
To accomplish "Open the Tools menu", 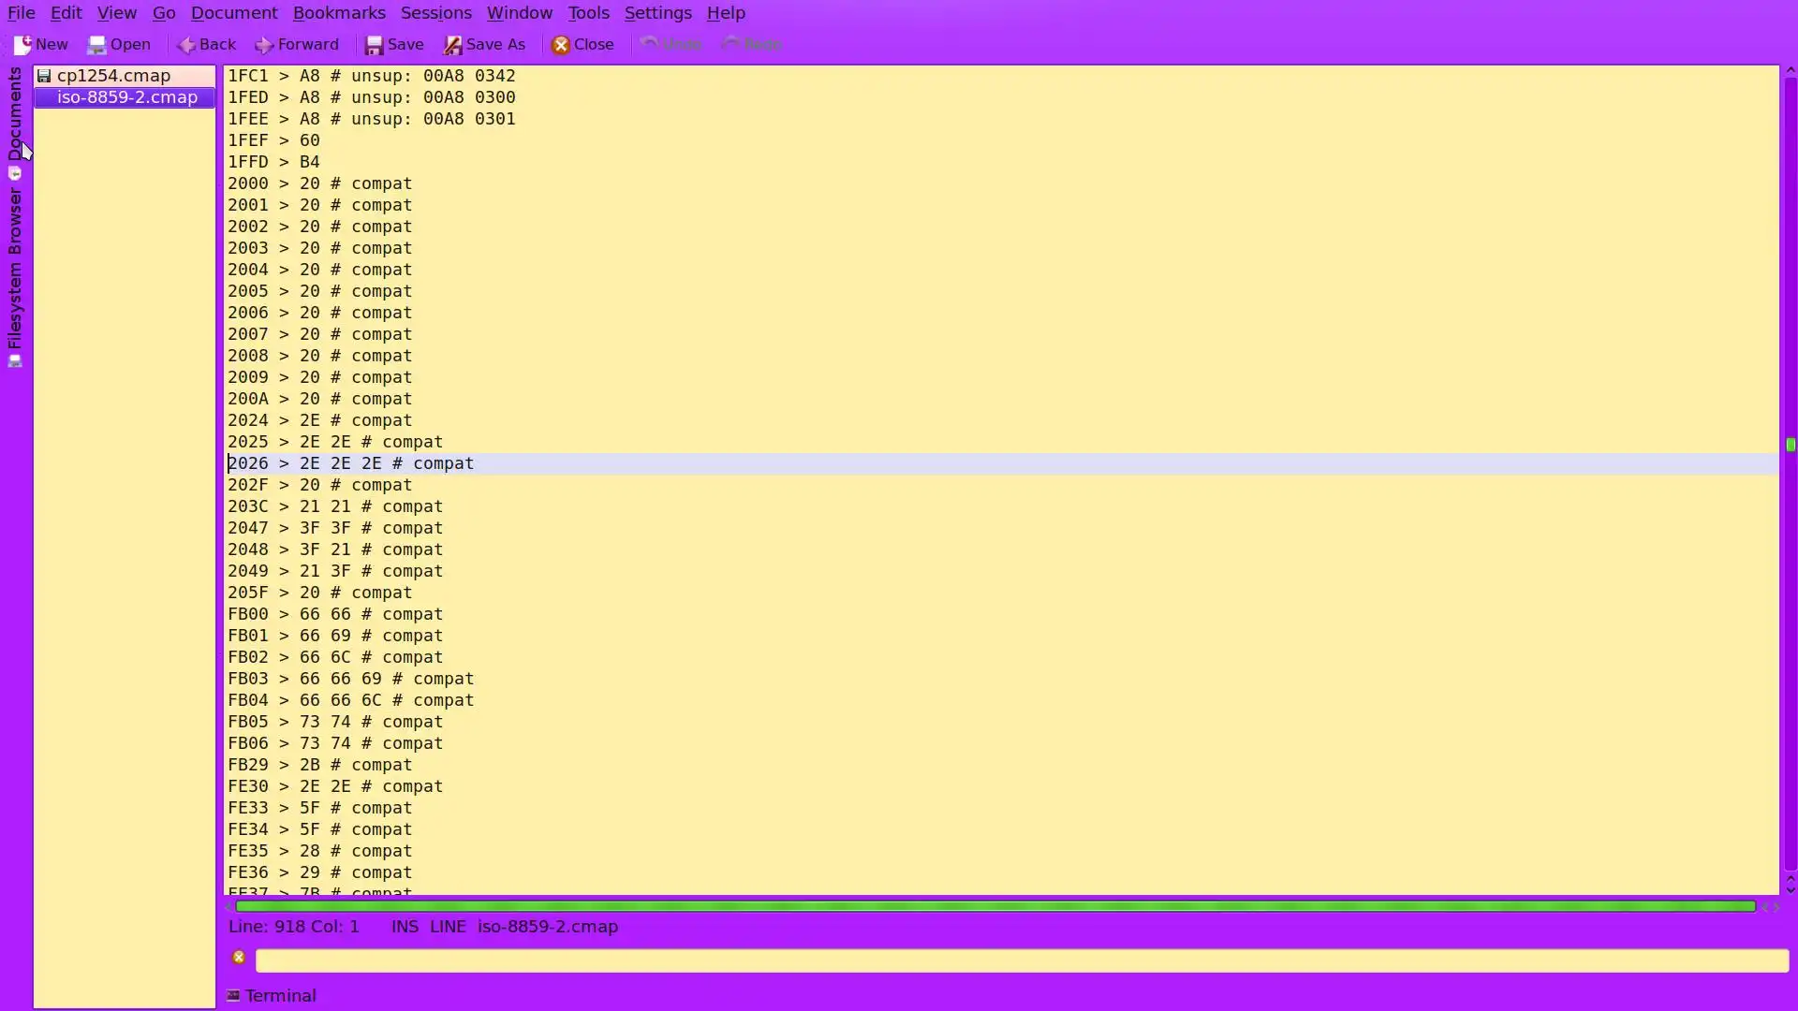I will [588, 13].
